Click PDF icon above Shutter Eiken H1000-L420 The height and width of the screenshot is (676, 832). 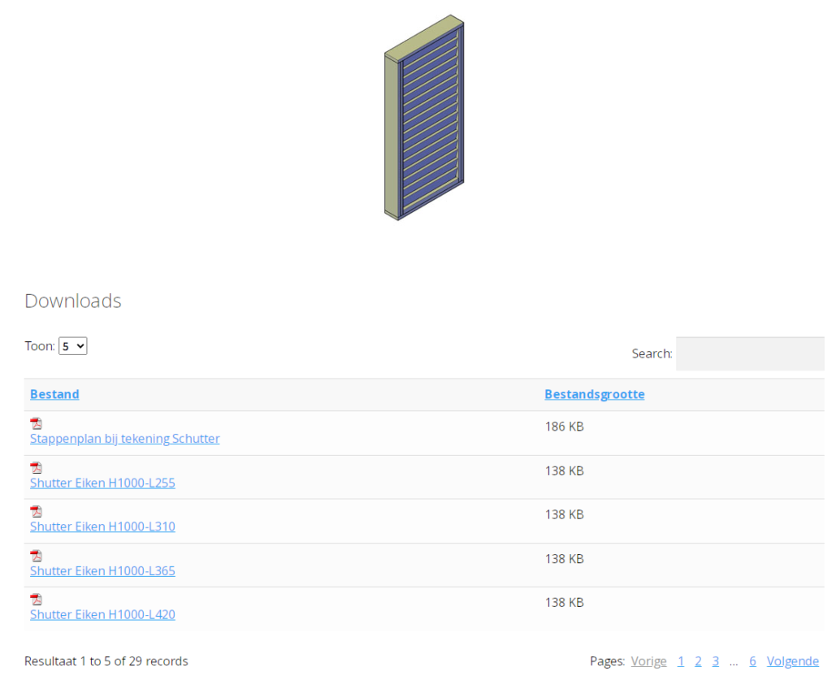[x=37, y=600]
